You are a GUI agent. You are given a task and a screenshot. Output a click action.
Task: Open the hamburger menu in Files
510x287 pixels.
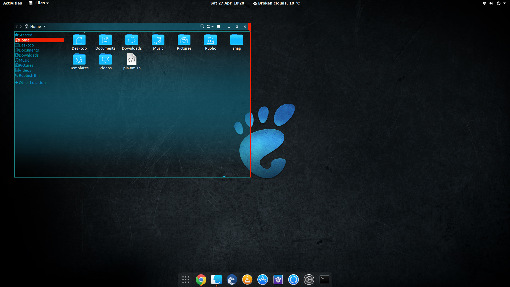218,27
